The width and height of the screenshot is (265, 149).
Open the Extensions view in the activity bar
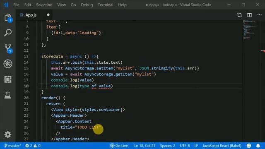pyautogui.click(x=8, y=79)
